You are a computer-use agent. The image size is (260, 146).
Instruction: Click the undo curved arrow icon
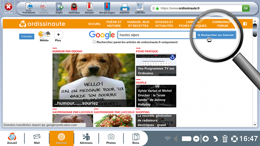tap(215, 139)
